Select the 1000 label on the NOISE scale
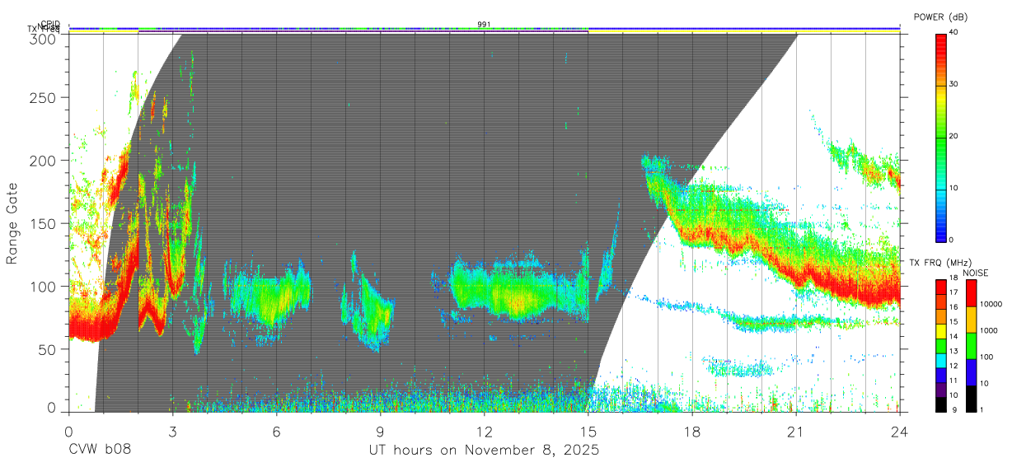Viewport: 1012px width, 467px height. [987, 330]
